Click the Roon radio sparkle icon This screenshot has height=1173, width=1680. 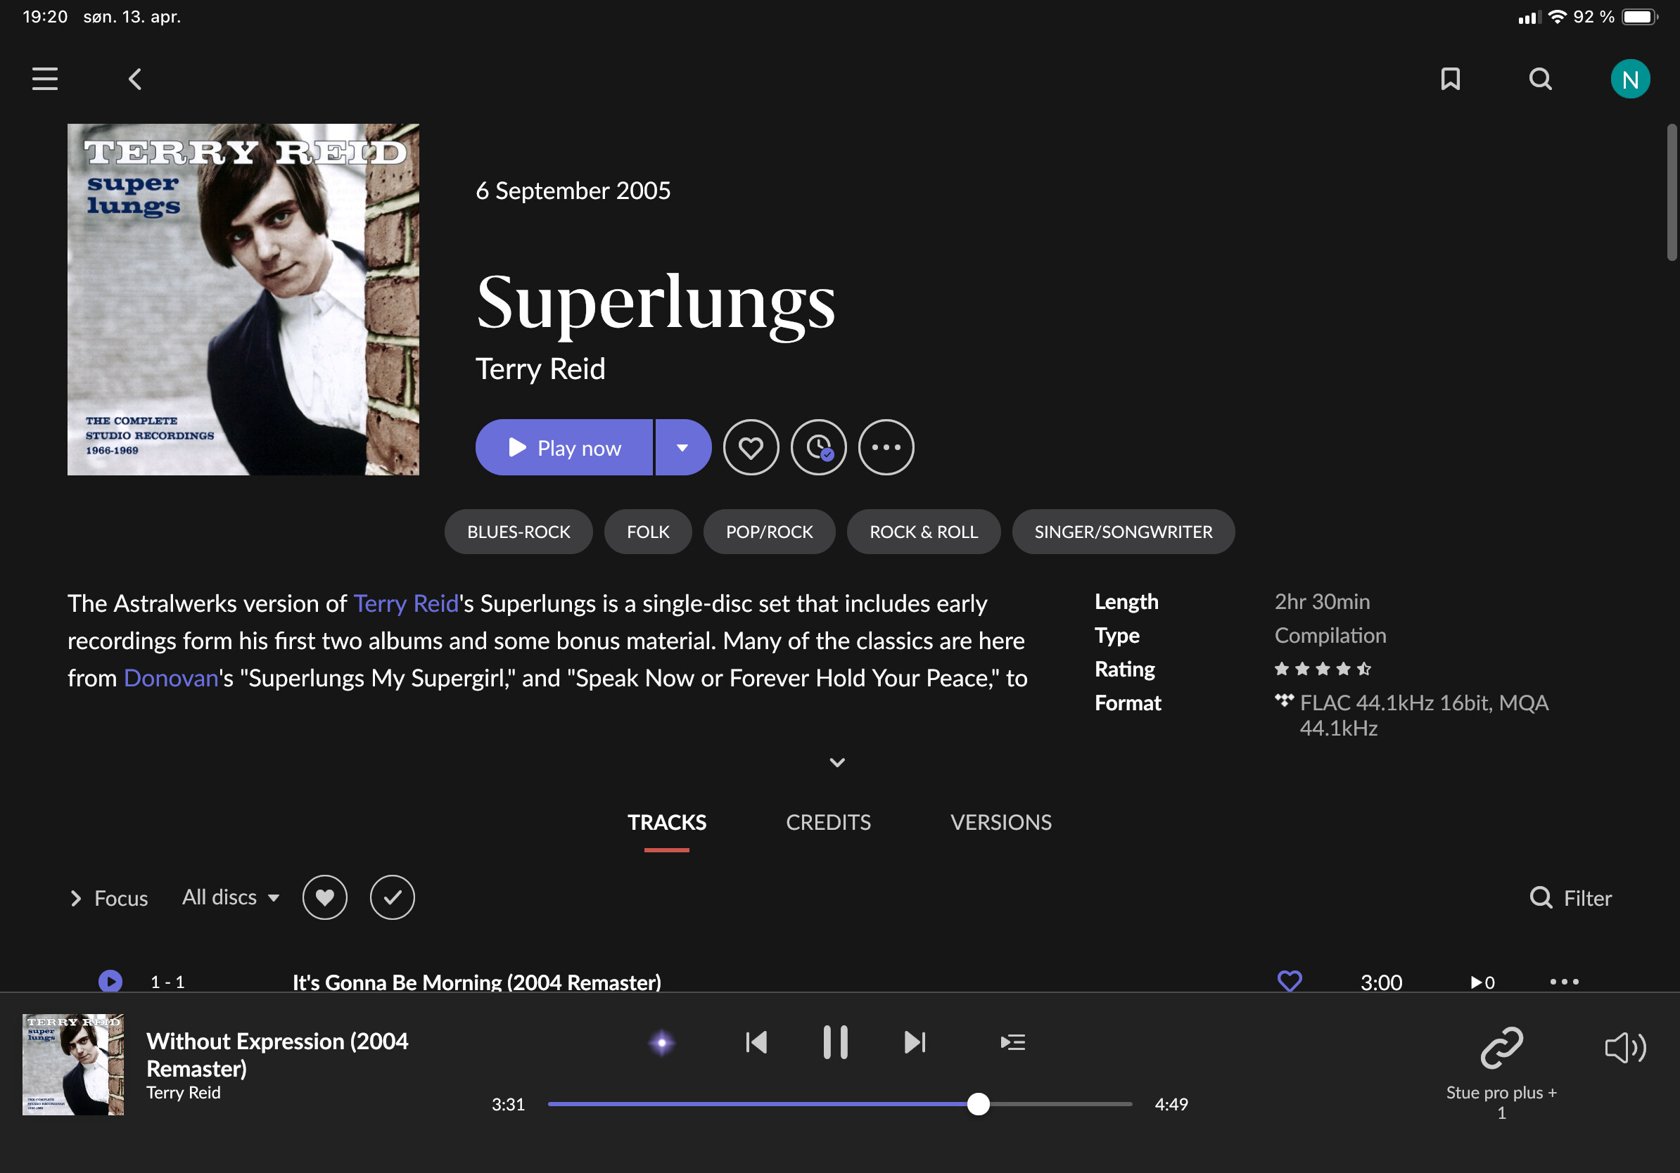tap(661, 1042)
